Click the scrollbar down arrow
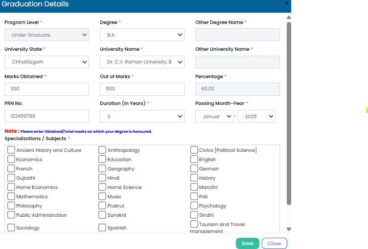368x249 pixels. [289, 229]
